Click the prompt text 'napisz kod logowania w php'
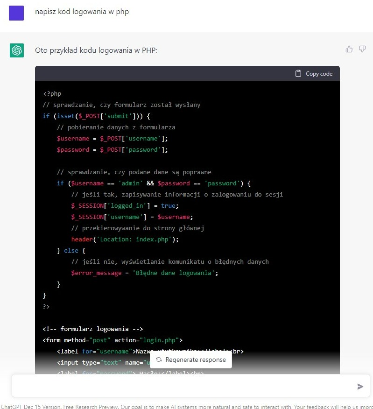Image resolution: width=373 pixels, height=409 pixels. (82, 12)
